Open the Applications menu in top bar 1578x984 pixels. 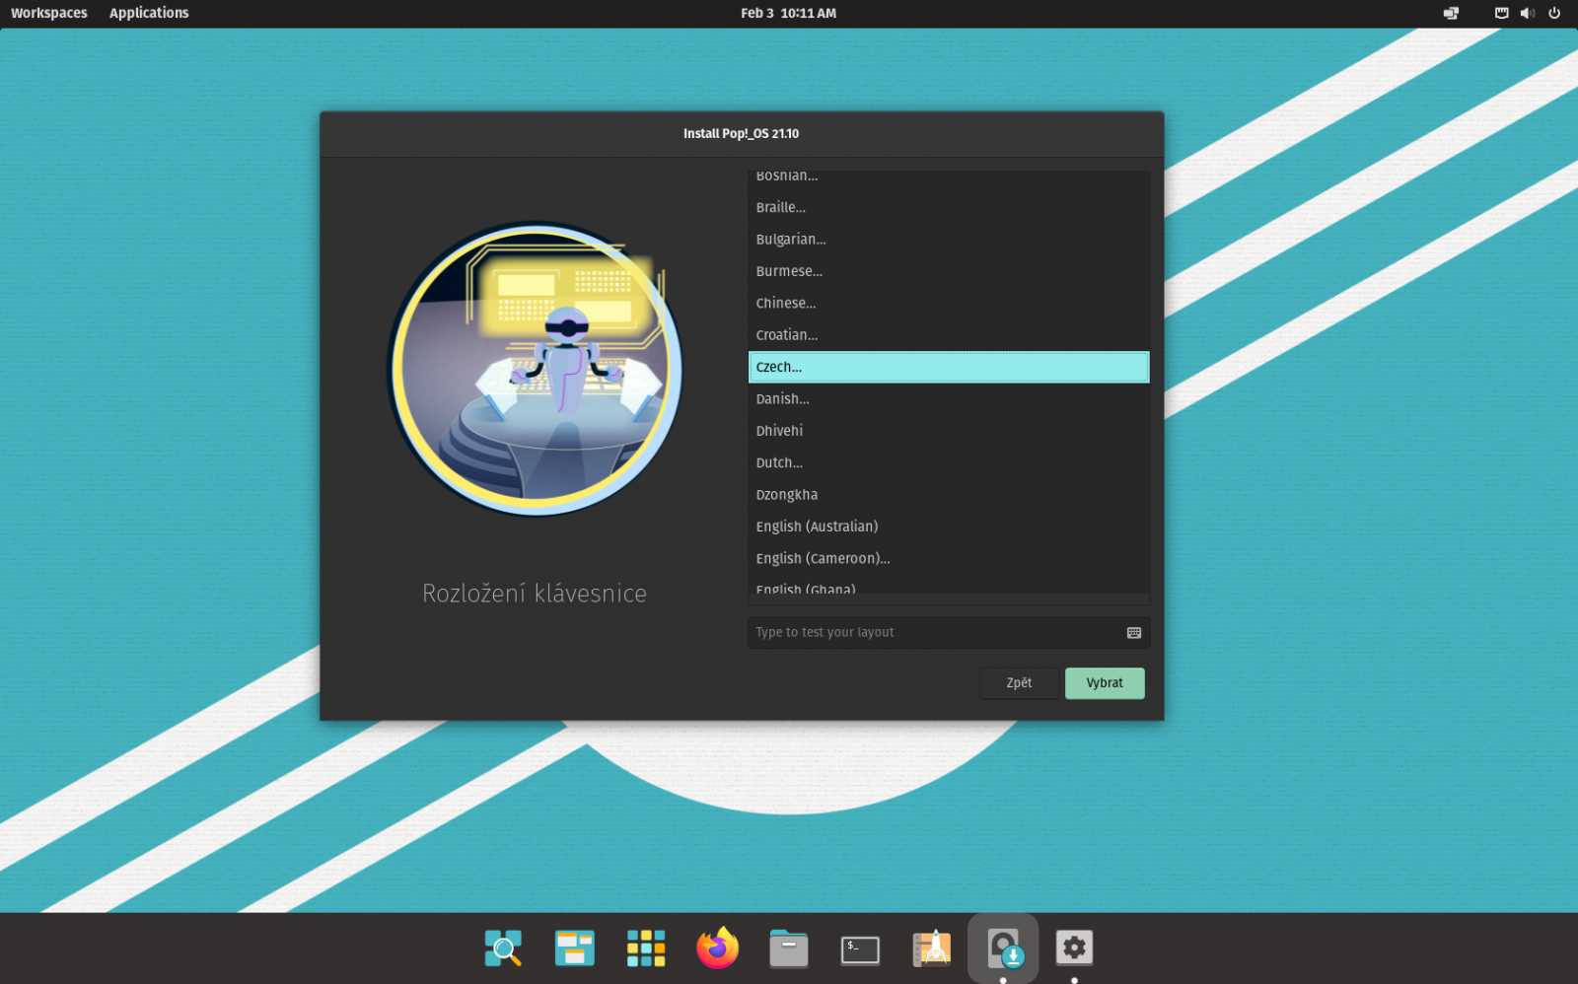point(149,13)
